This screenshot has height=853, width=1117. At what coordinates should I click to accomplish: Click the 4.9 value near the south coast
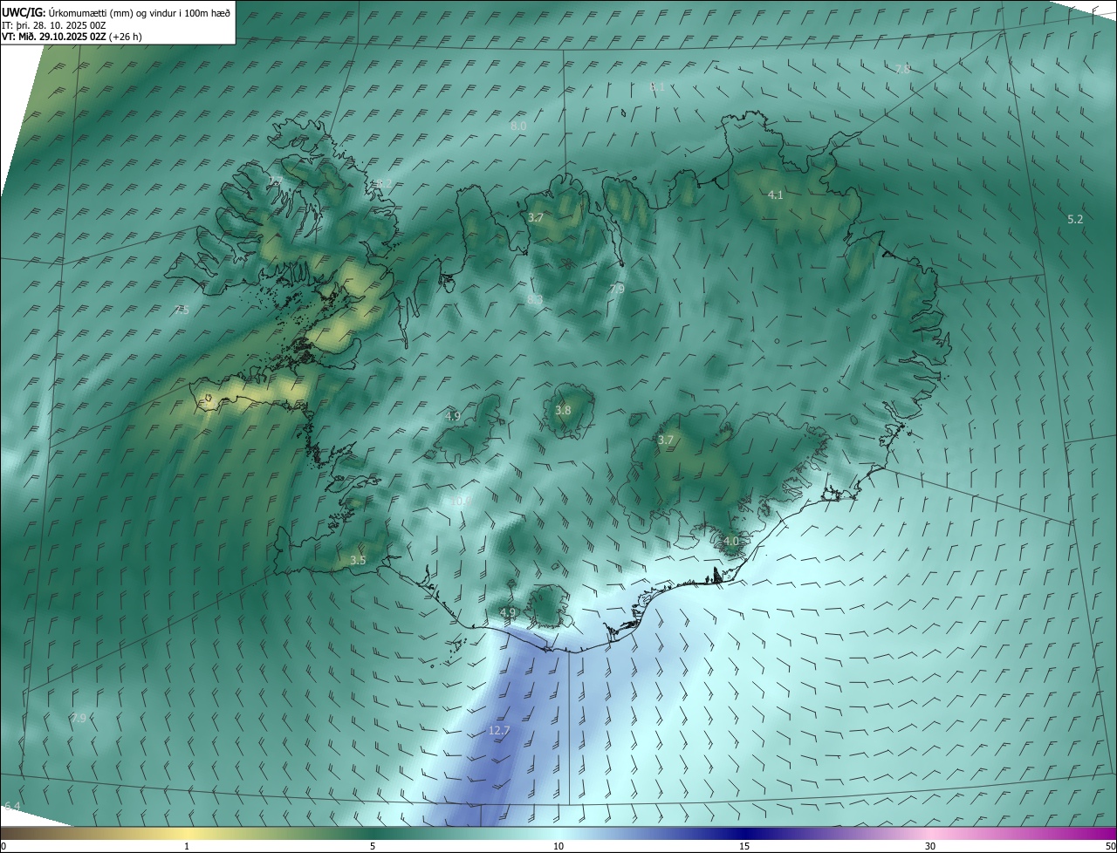(508, 612)
